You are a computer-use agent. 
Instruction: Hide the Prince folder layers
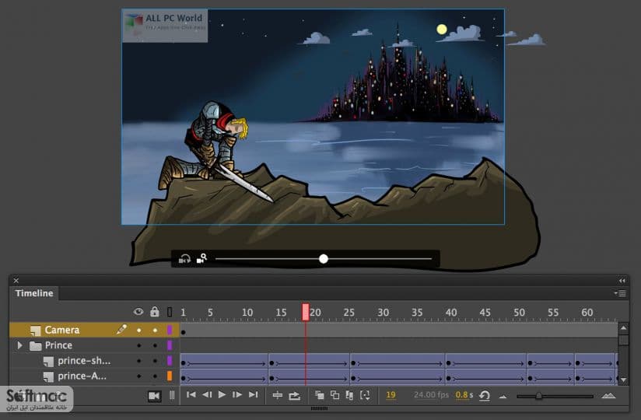(x=138, y=345)
